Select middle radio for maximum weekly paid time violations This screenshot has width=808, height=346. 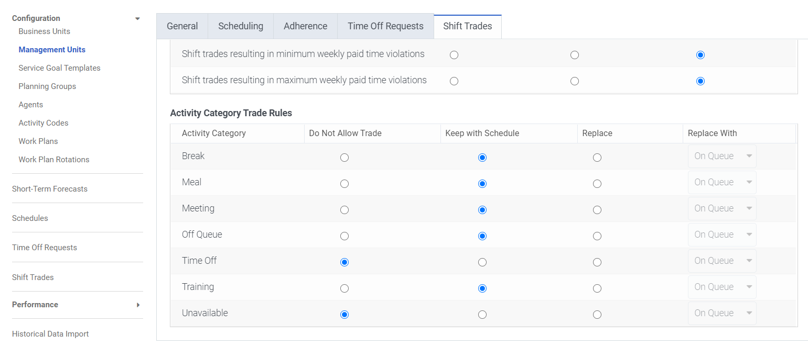pyautogui.click(x=575, y=81)
